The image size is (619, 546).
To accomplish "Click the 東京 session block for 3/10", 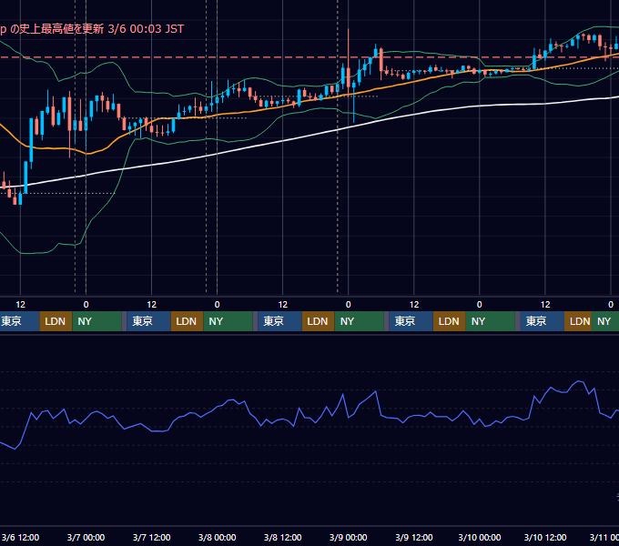I will pos(542,321).
